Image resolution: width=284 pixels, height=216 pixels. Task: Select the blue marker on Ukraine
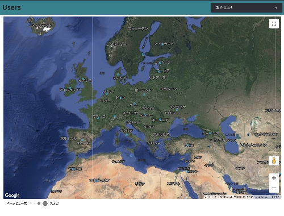[177, 110]
